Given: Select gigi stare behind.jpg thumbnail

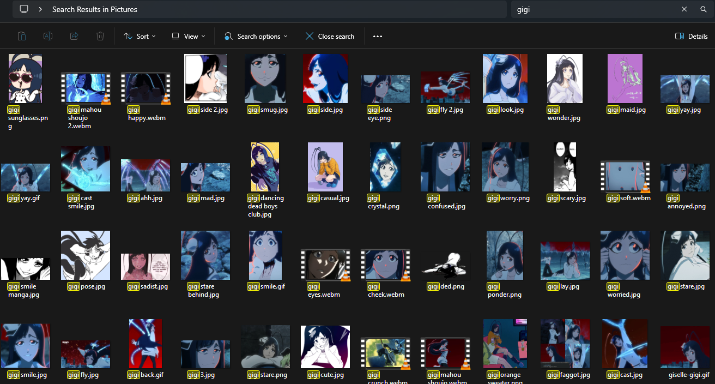Looking at the screenshot, I should pos(205,255).
